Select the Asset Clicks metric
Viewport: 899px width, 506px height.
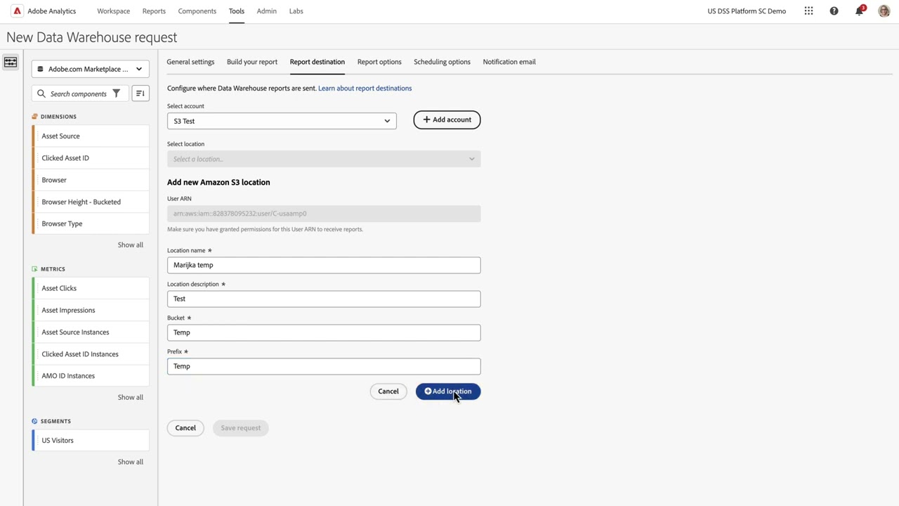coord(91,288)
